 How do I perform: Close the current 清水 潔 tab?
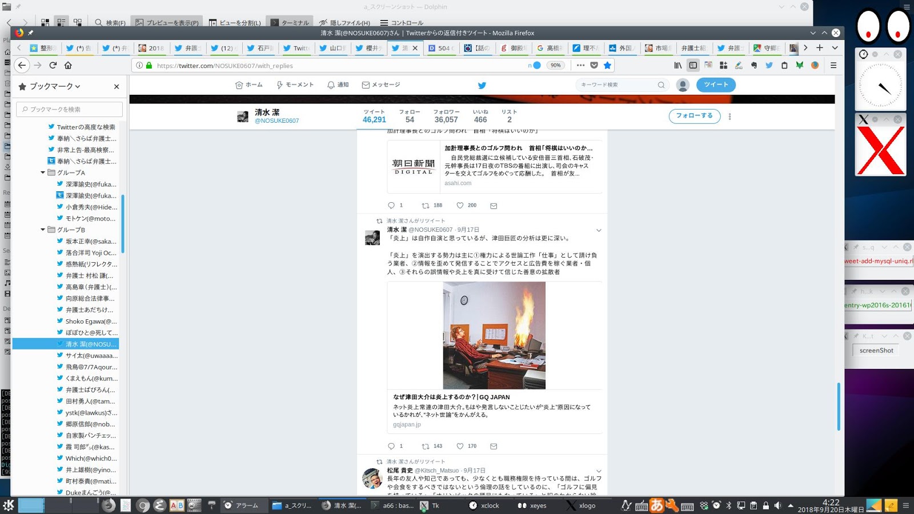click(x=415, y=48)
